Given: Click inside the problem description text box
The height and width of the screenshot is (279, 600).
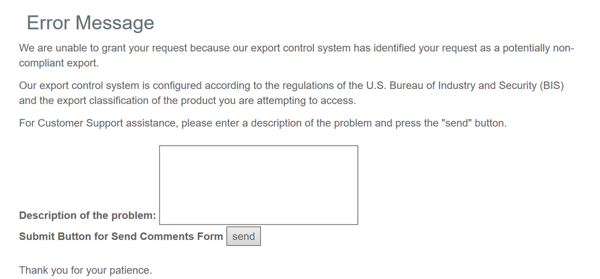Looking at the screenshot, I should tap(259, 185).
